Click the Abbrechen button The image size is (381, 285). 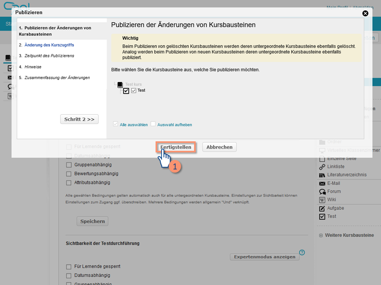coord(219,147)
